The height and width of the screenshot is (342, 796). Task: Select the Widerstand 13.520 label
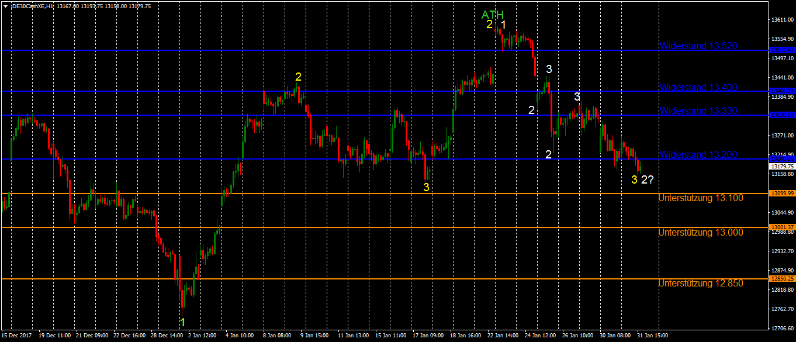[698, 46]
